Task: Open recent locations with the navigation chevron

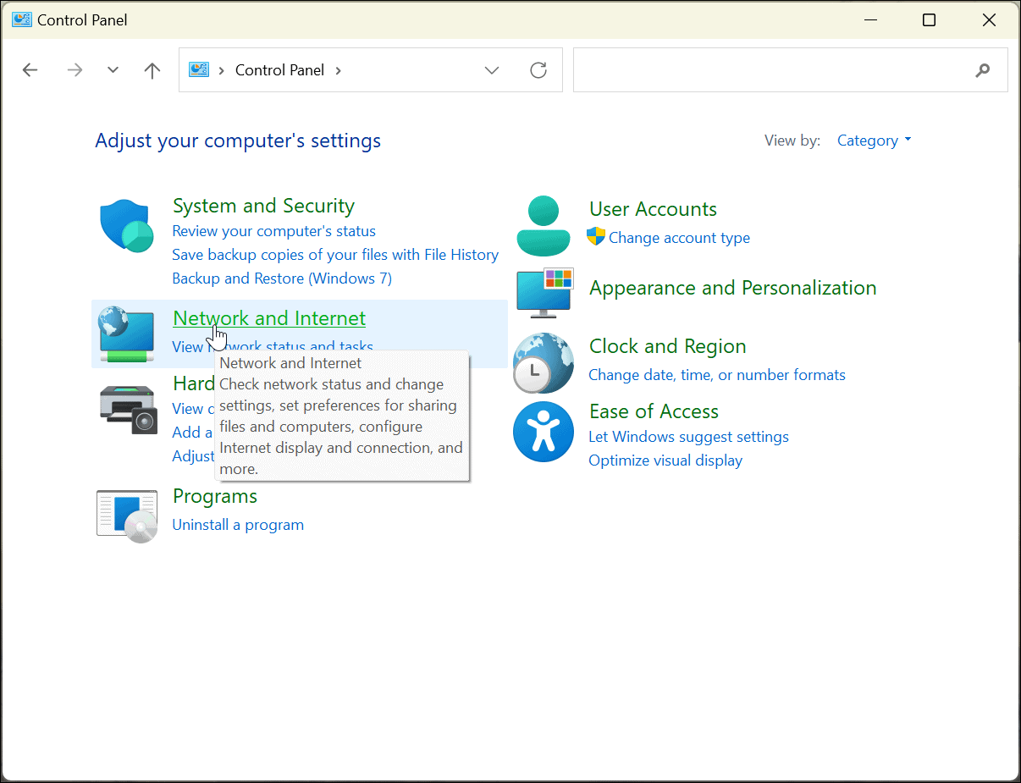Action: click(113, 70)
